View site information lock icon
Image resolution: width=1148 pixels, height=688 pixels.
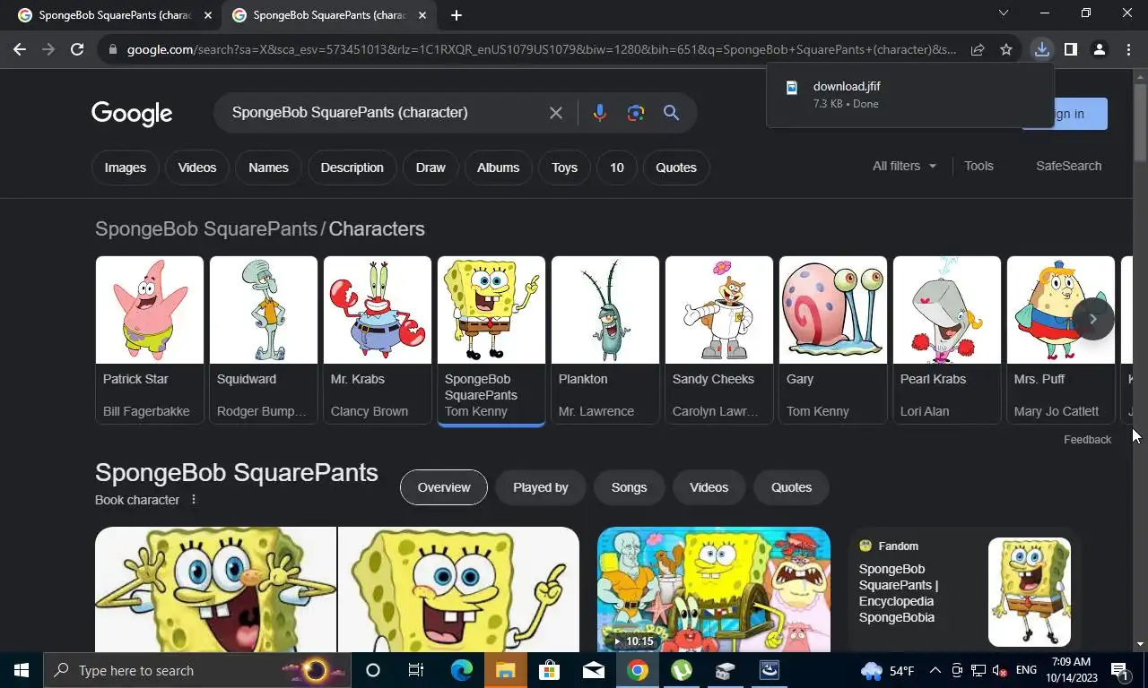tap(112, 49)
